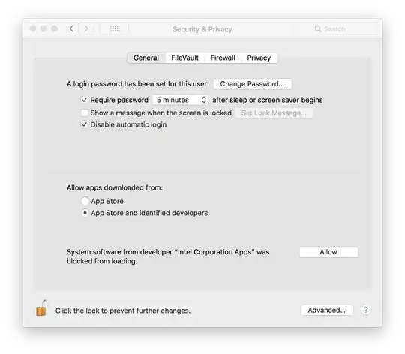
Task: Allow the blocked Intel Corporation Apps software
Action: 328,252
